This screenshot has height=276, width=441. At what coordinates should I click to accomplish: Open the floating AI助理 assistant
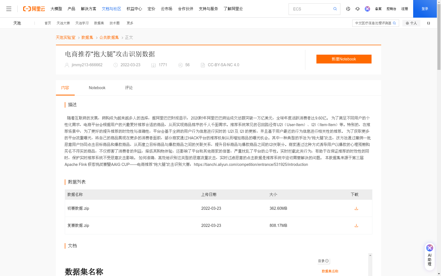430,256
